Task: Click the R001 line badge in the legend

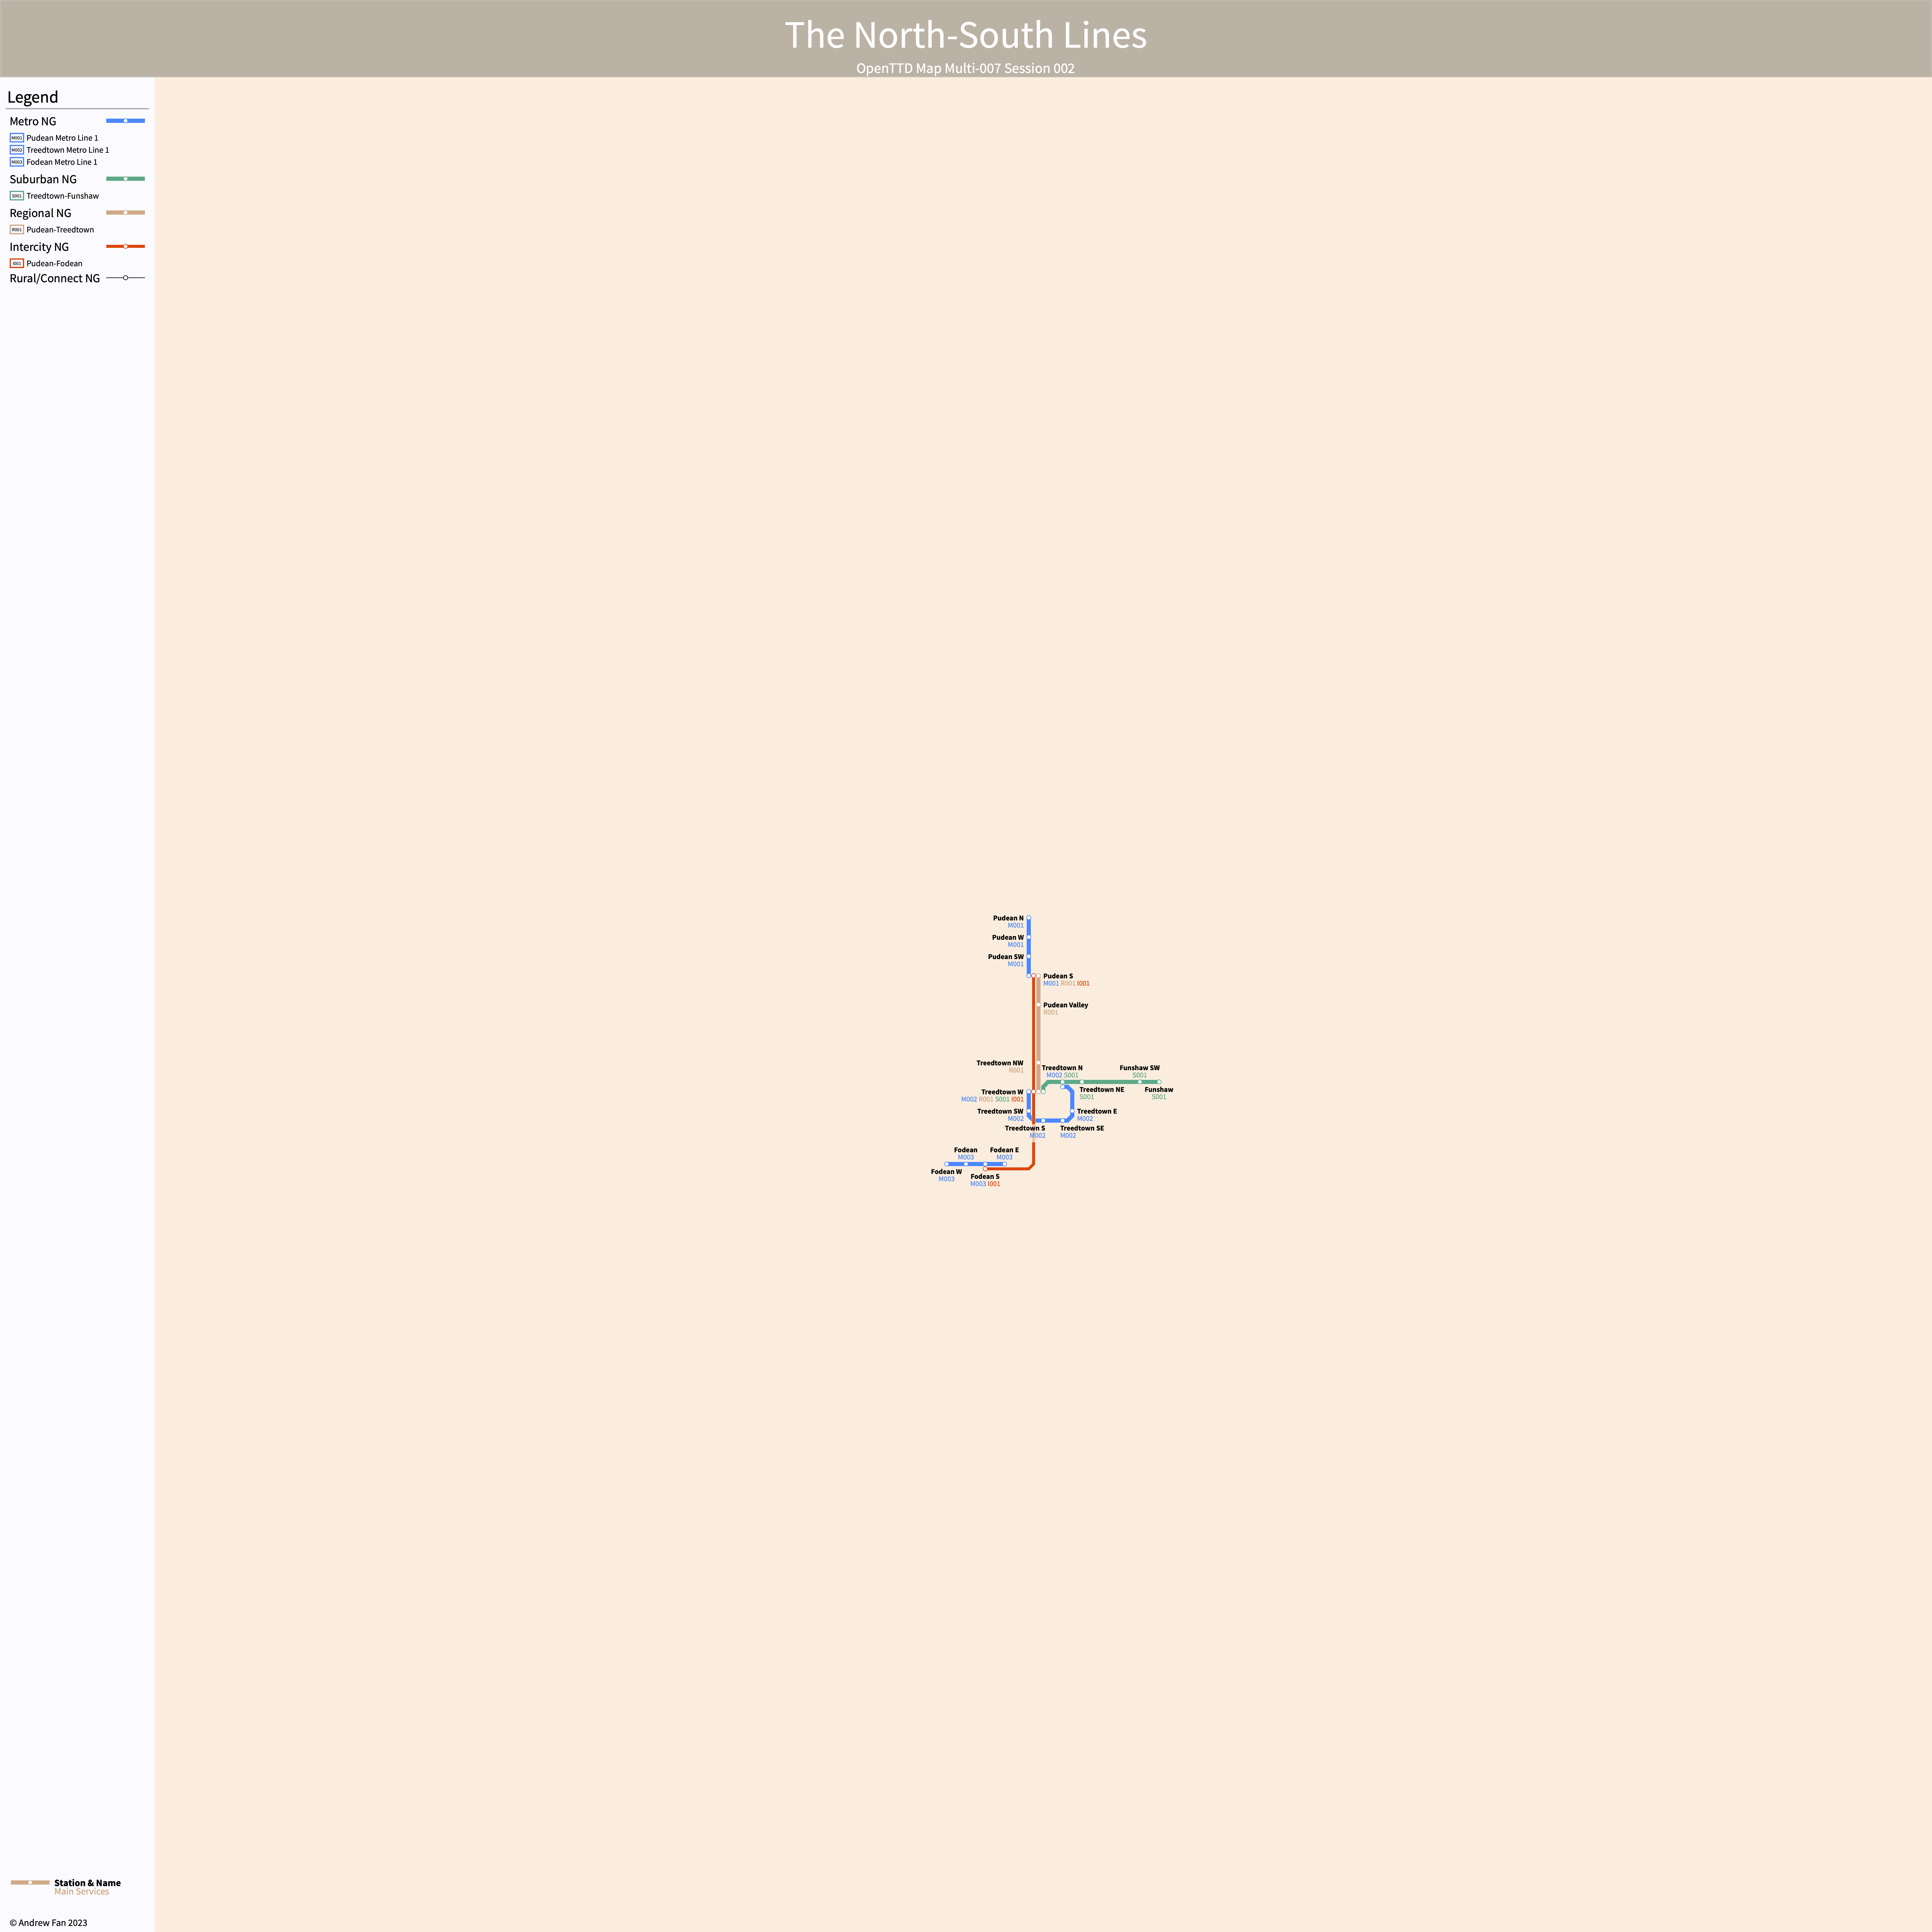Action: click(x=17, y=230)
